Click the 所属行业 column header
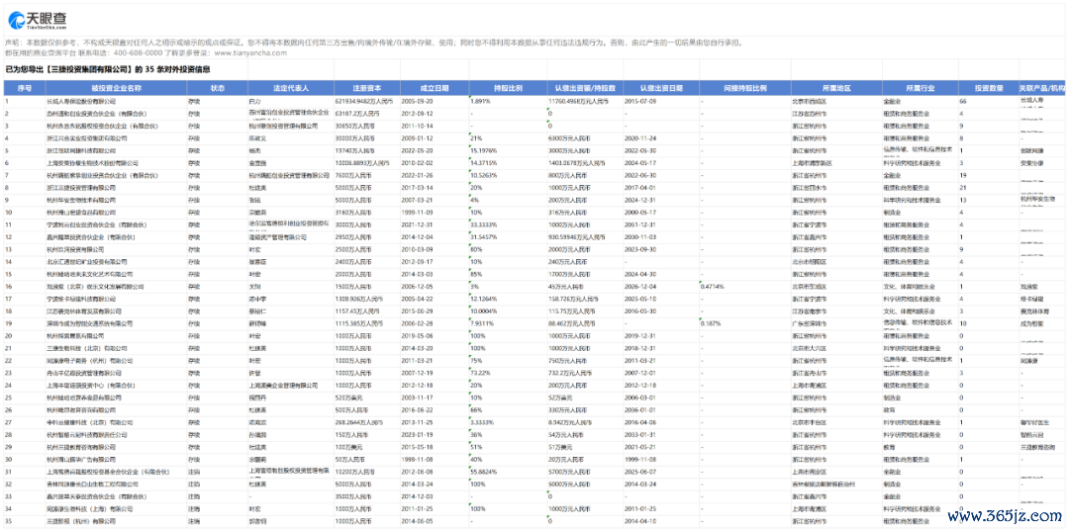 (x=919, y=89)
